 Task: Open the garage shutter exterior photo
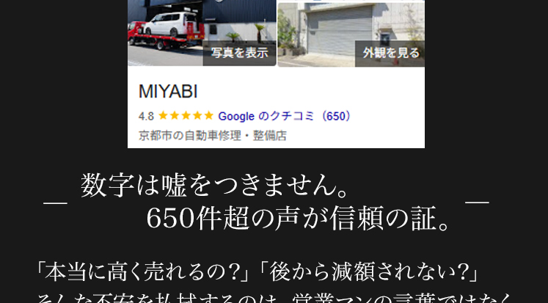pos(351,34)
